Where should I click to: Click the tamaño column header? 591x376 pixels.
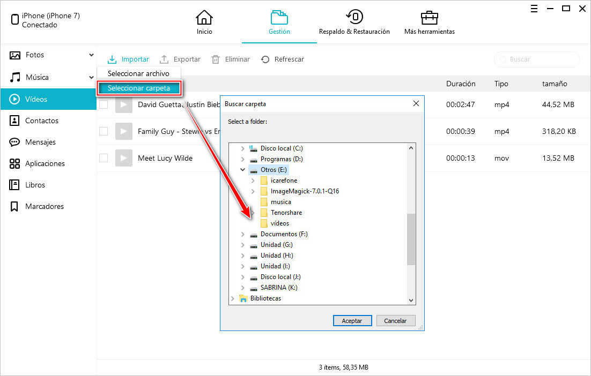click(x=555, y=84)
